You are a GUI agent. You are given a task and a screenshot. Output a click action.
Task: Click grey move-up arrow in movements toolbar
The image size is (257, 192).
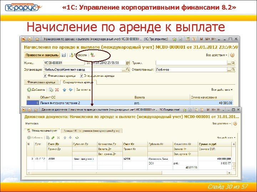65,138
